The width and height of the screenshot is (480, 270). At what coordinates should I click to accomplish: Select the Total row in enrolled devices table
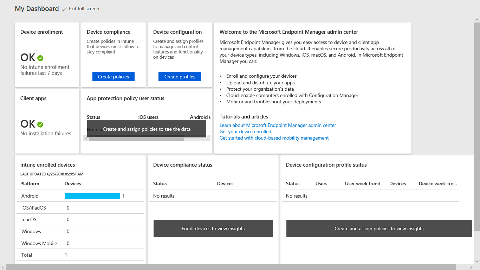(x=39, y=255)
